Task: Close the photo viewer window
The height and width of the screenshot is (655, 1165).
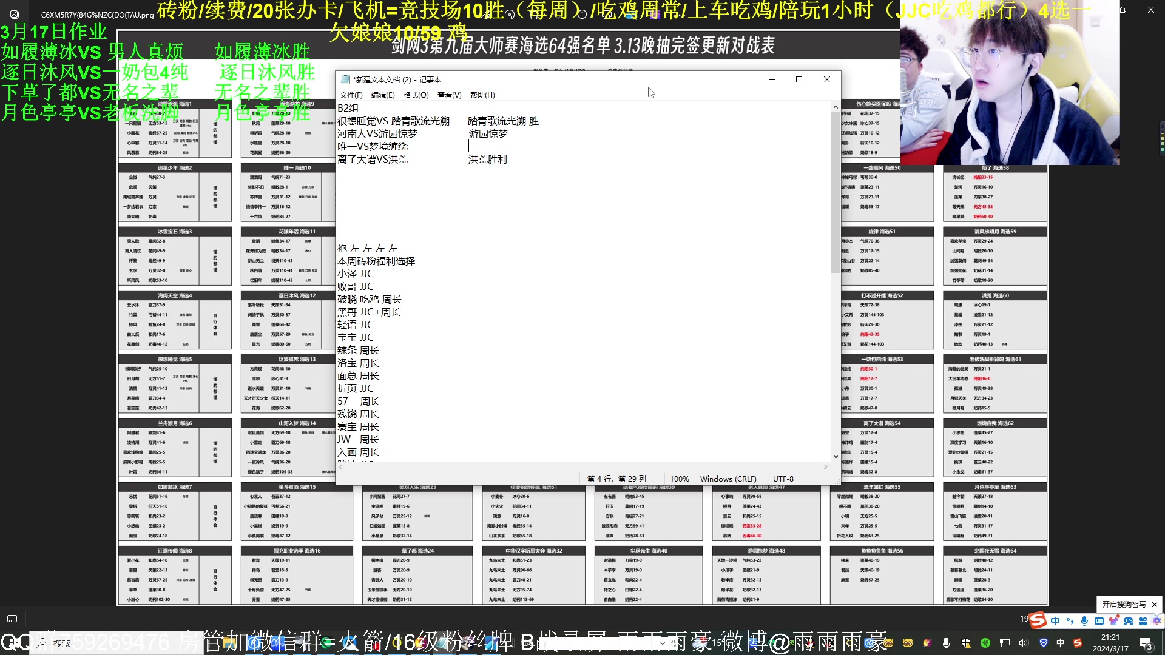Action: 1151,10
